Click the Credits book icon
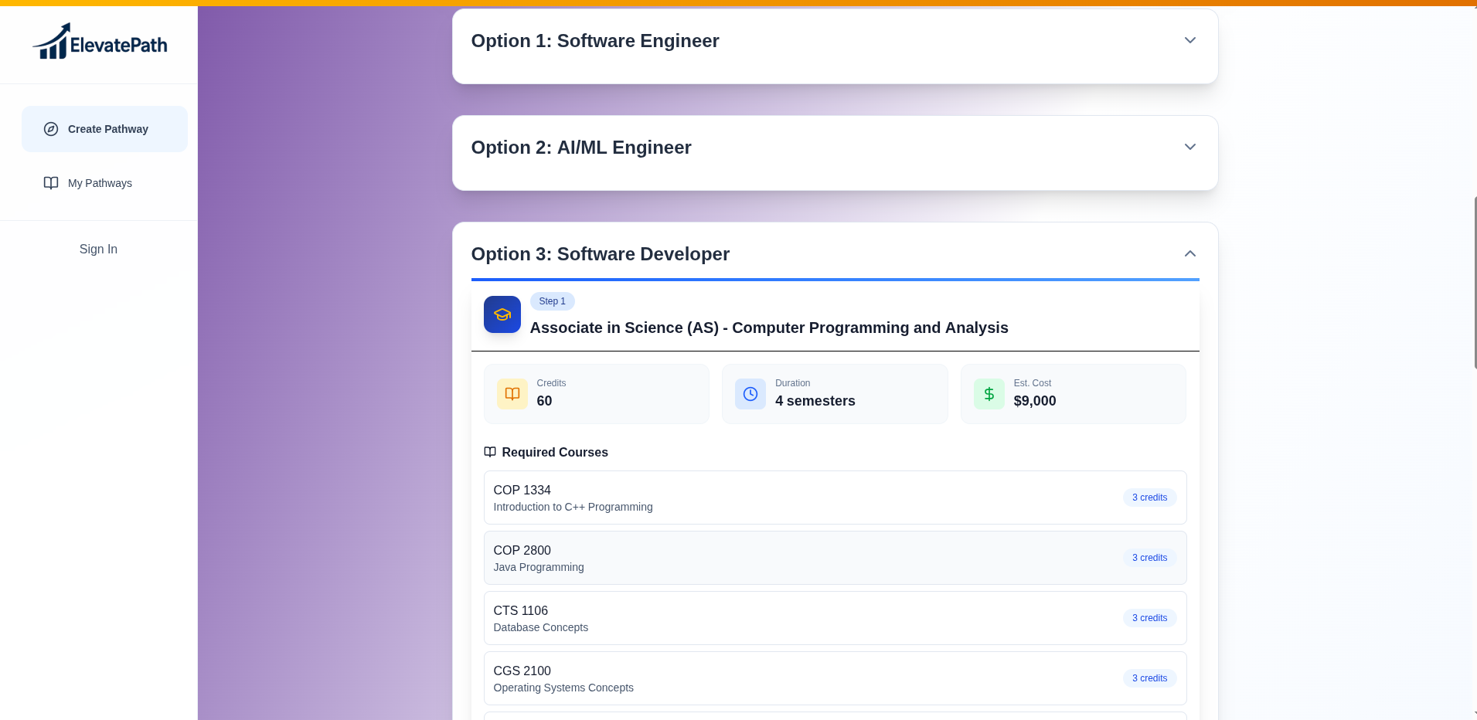1477x720 pixels. coord(512,394)
